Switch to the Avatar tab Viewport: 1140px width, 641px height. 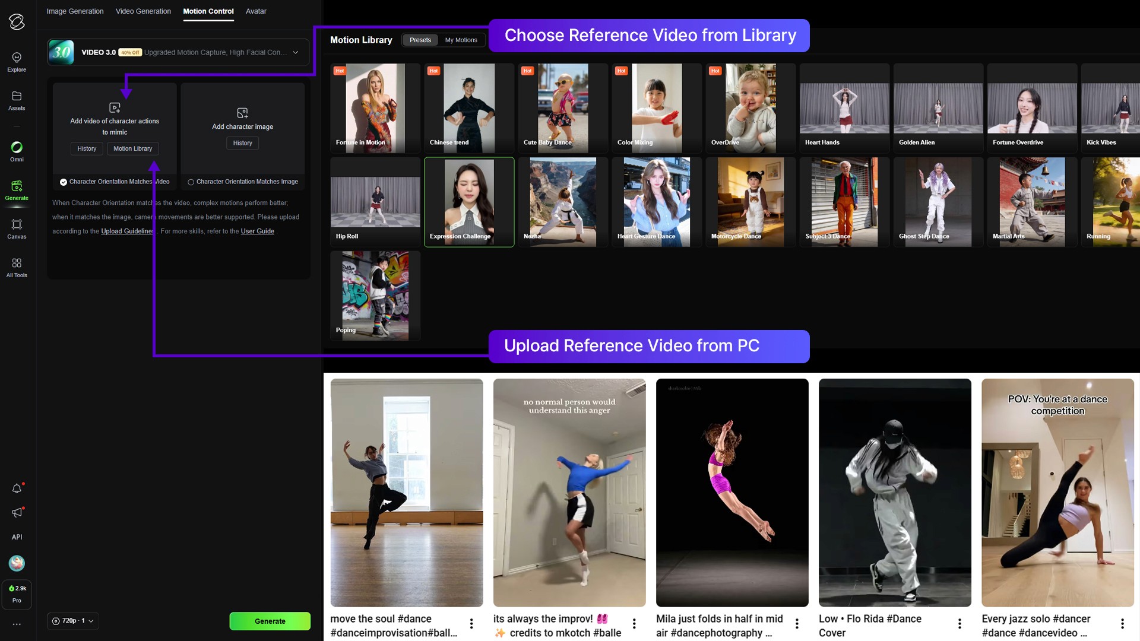tap(256, 11)
